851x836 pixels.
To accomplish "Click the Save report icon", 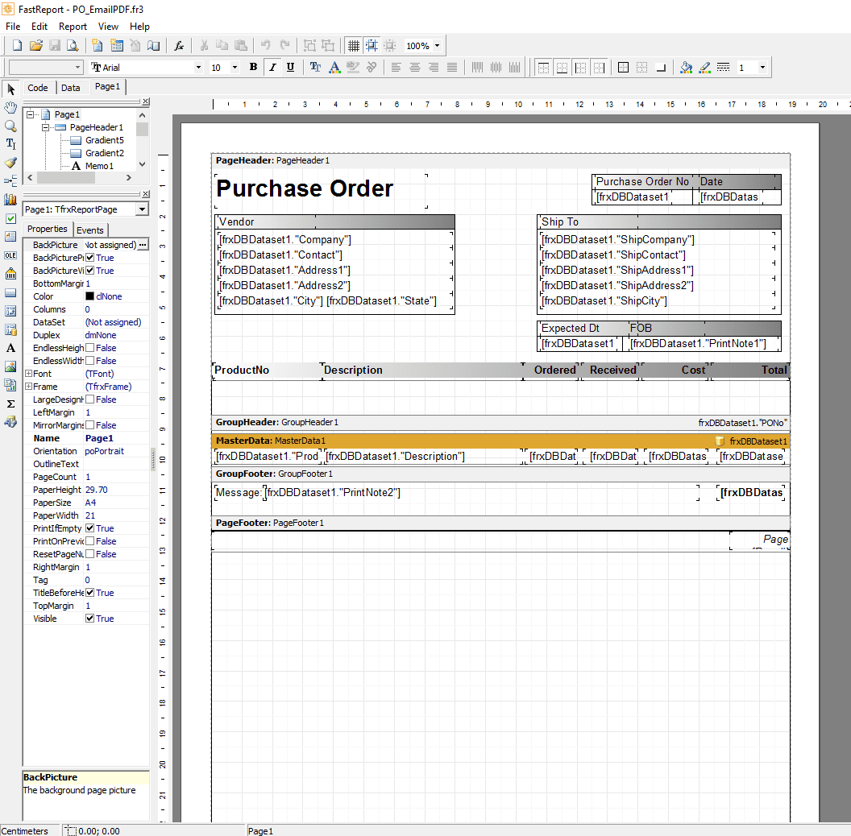I will coord(54,46).
